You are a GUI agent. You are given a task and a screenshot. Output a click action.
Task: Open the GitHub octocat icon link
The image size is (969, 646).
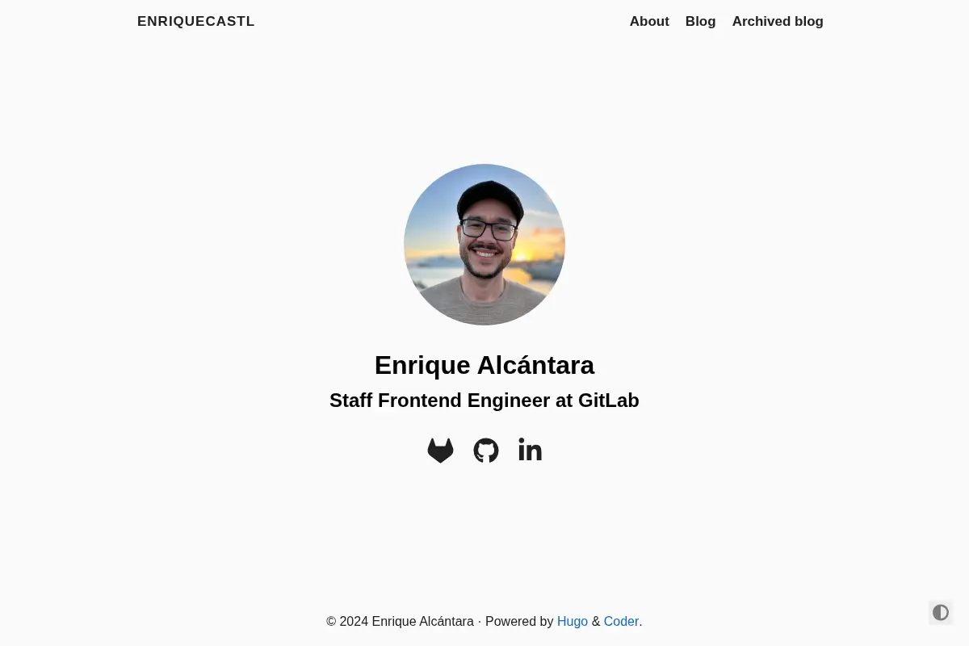click(486, 451)
